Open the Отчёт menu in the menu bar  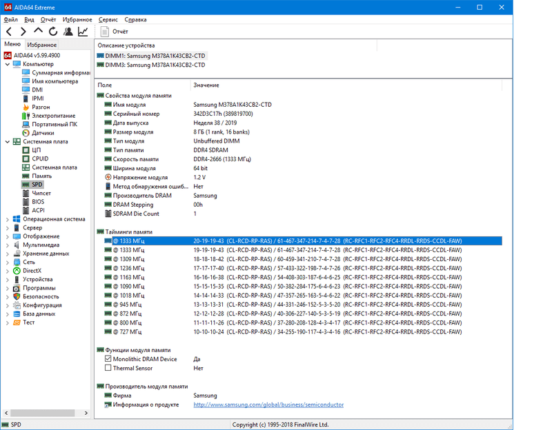pos(48,20)
